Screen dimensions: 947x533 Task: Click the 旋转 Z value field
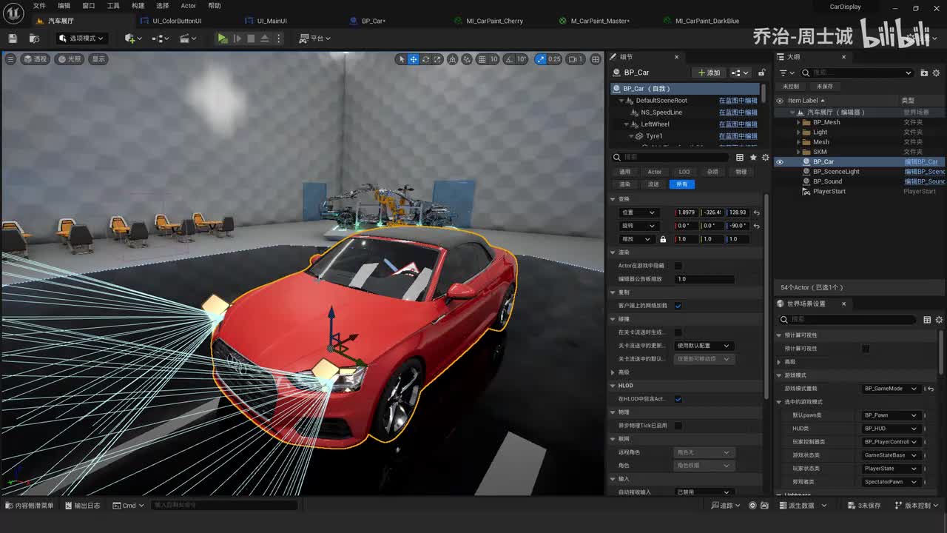(x=738, y=226)
